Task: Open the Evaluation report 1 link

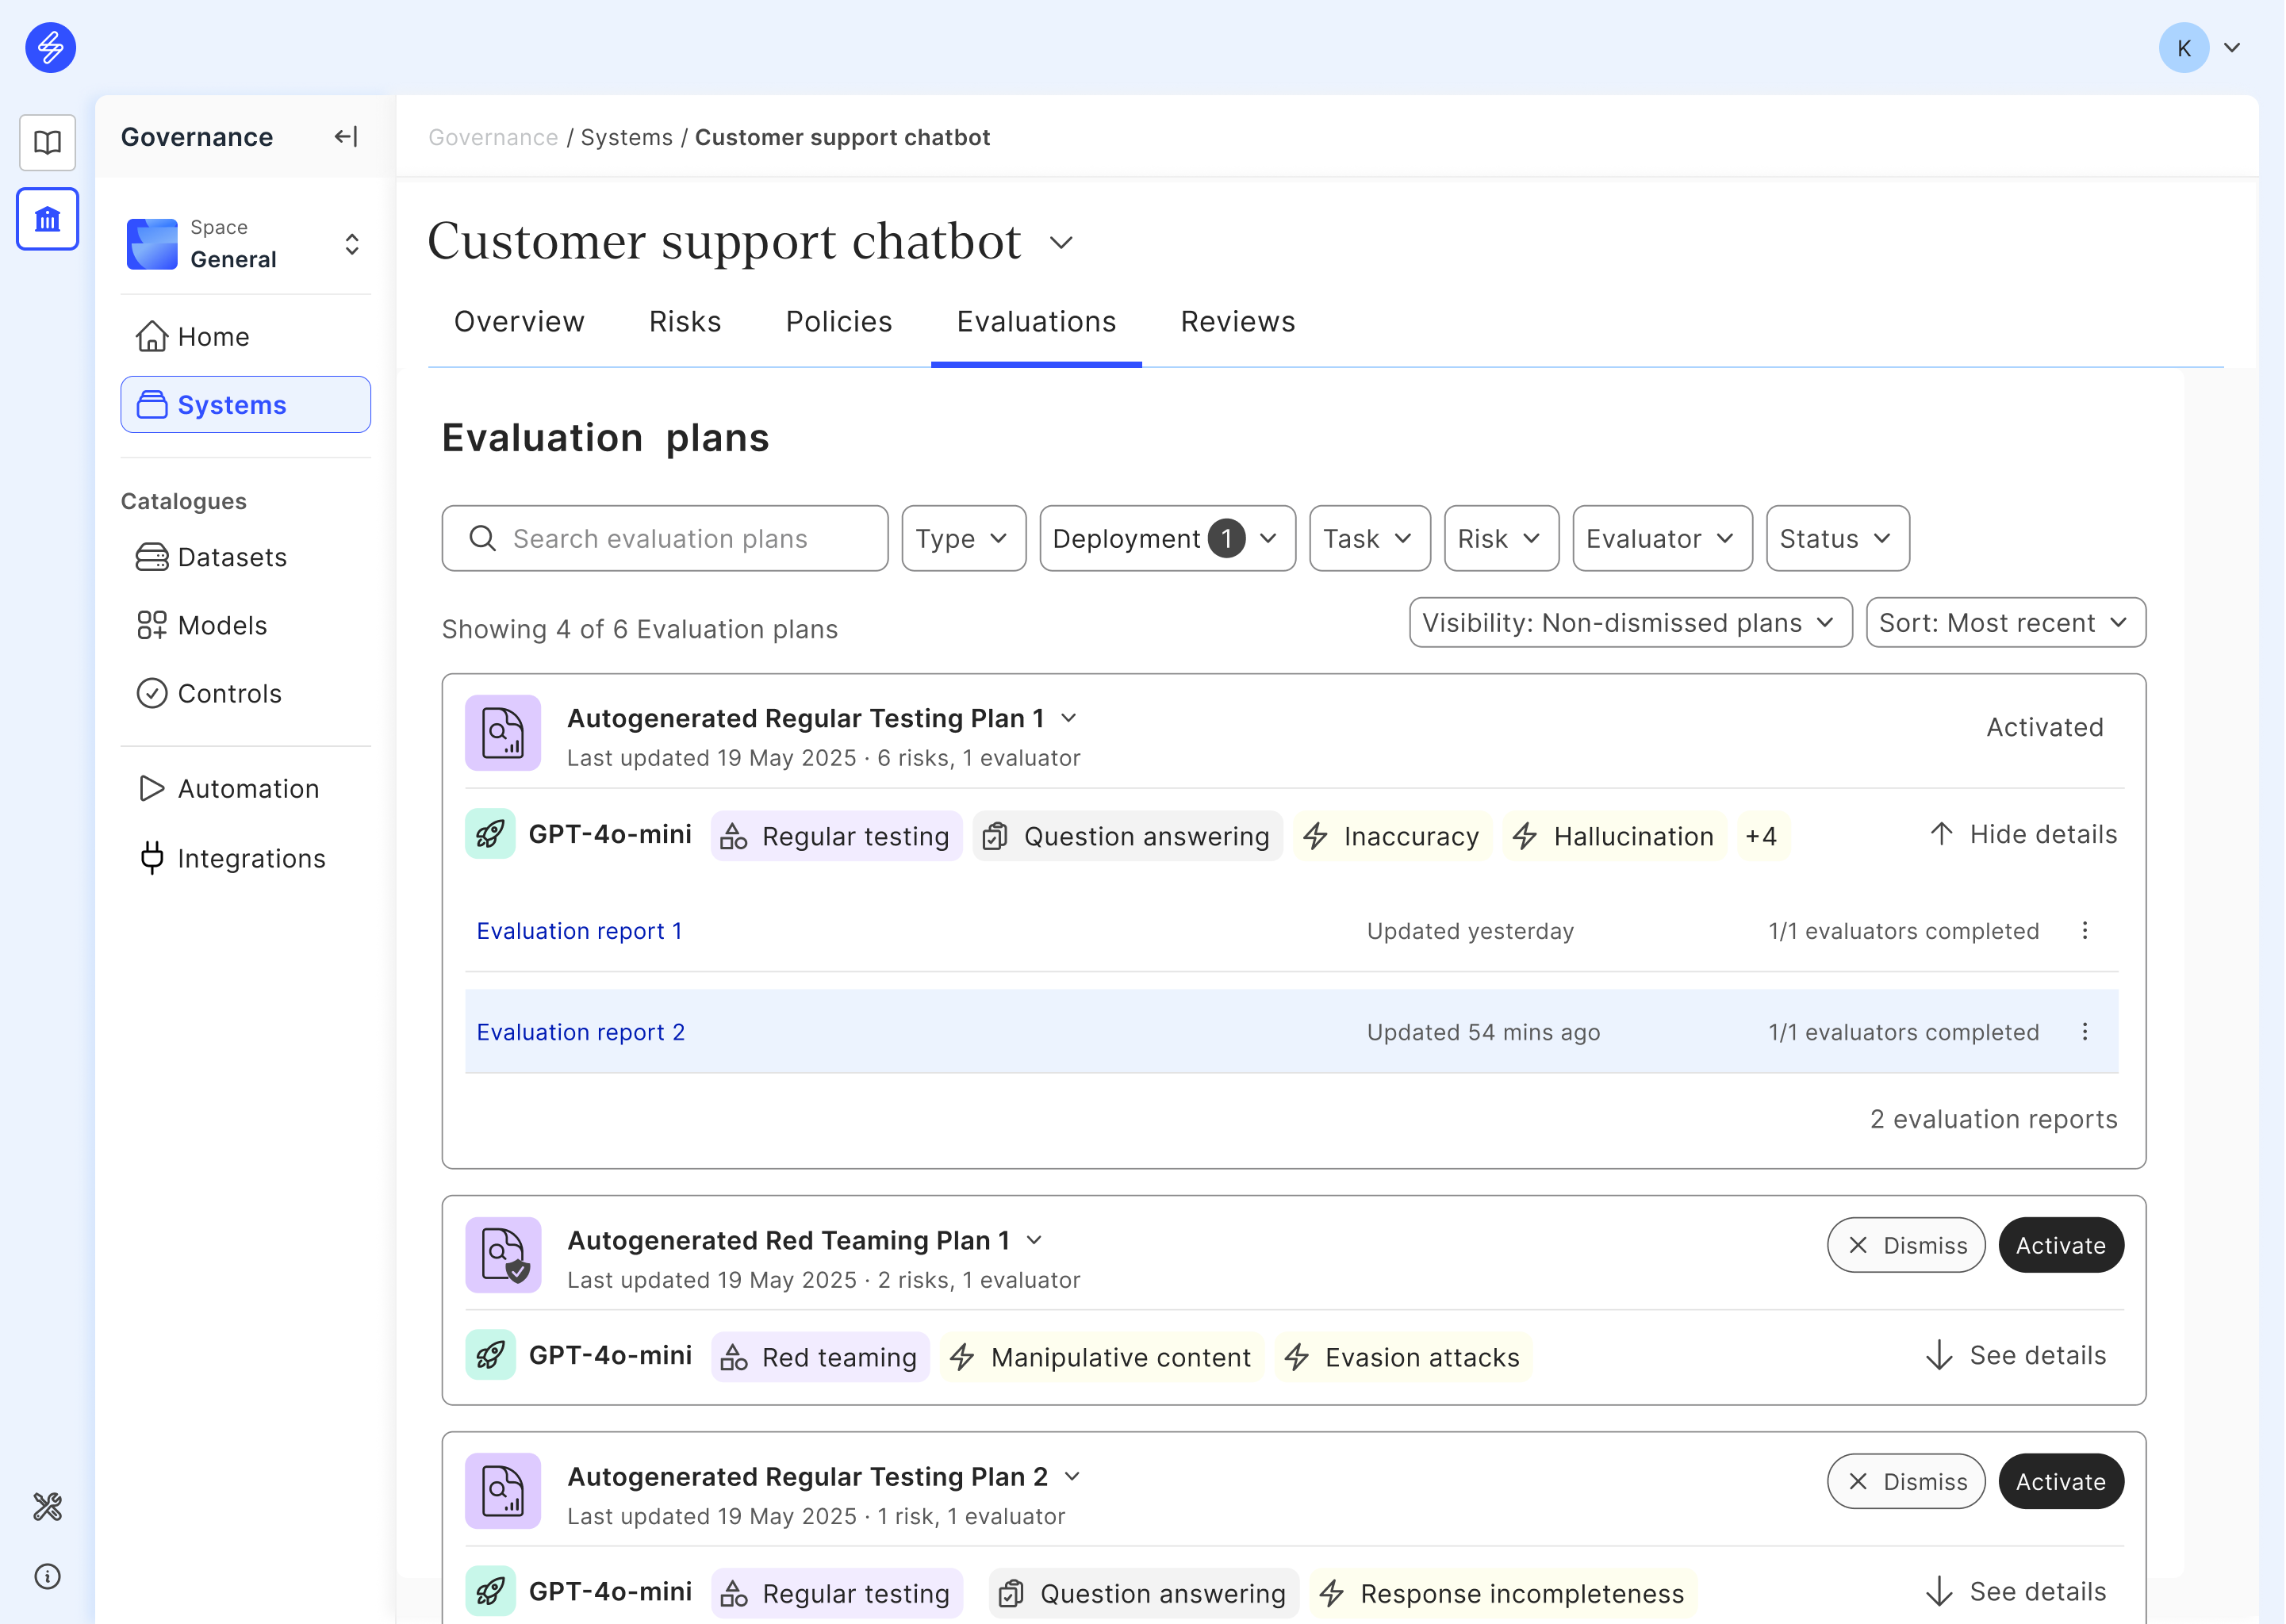Action: (x=579, y=931)
